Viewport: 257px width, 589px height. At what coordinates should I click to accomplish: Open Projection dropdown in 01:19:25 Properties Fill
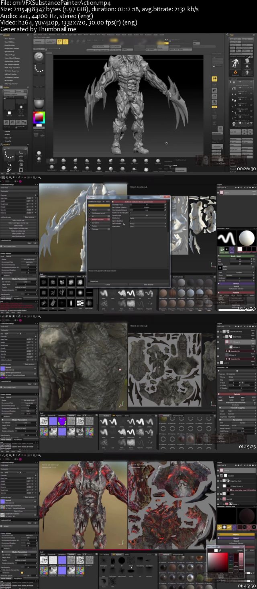point(241,375)
